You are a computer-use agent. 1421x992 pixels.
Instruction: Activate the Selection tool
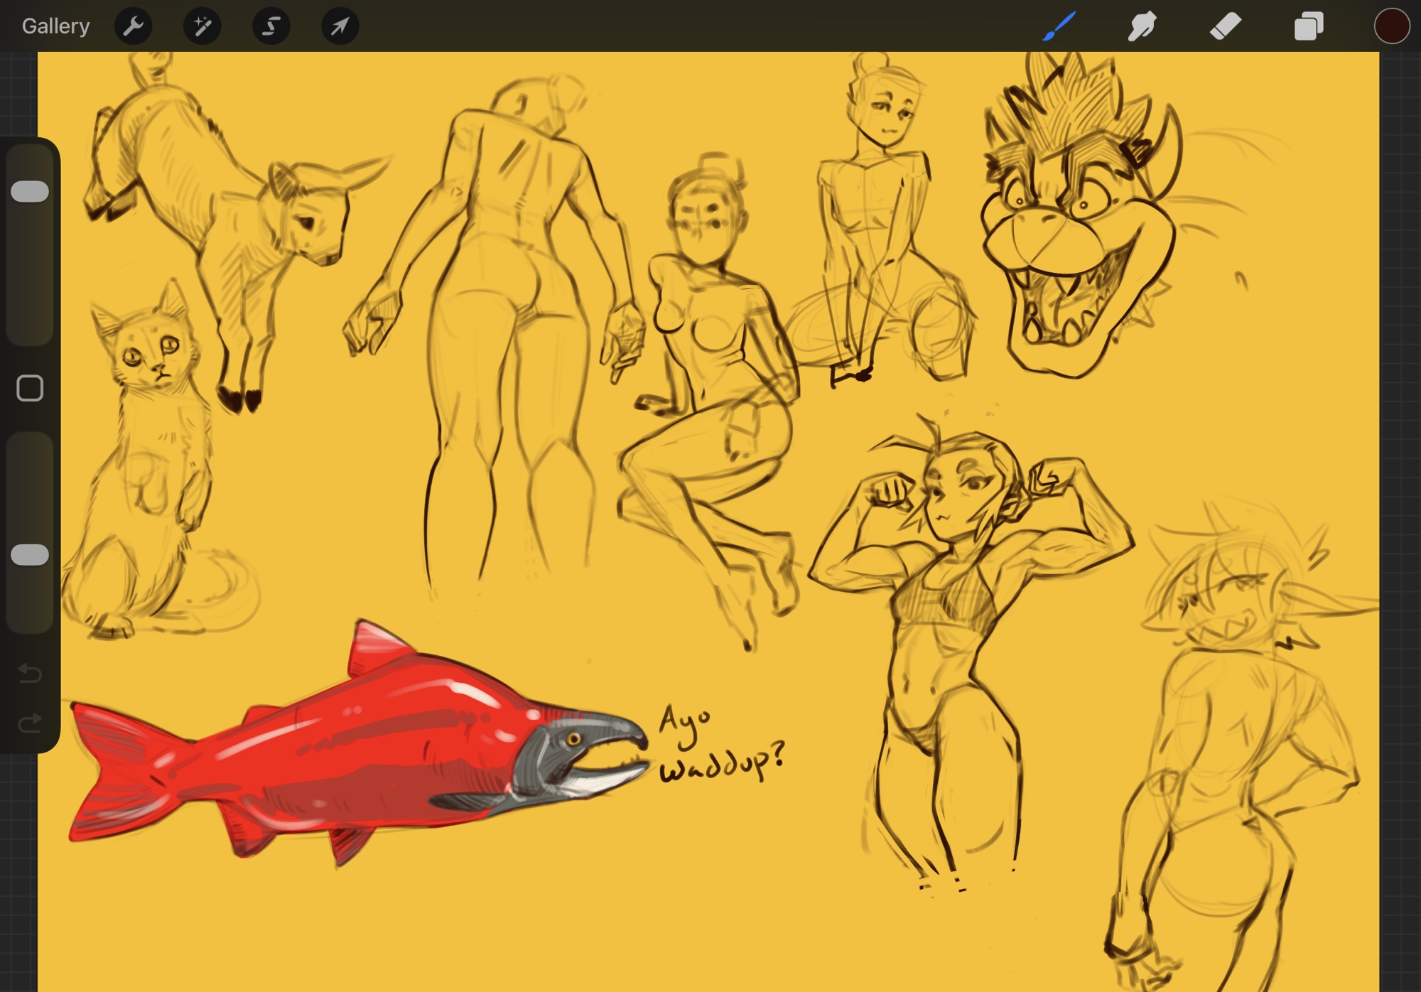coord(271,27)
